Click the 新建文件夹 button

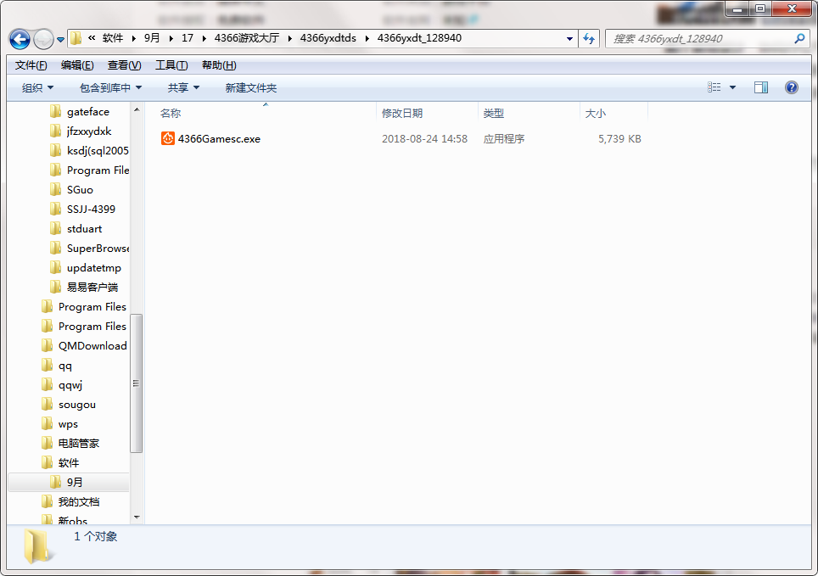coord(251,87)
